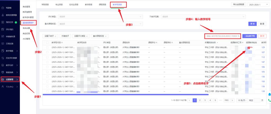The image size is (271, 114).
Task: Check the first table row checkbox
Action: tap(47, 47)
